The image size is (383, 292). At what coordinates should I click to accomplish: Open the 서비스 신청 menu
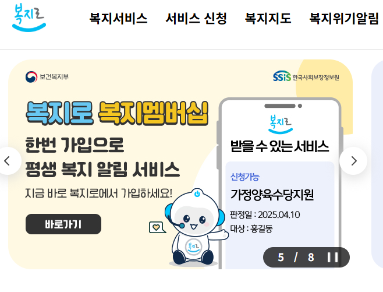coord(196,18)
